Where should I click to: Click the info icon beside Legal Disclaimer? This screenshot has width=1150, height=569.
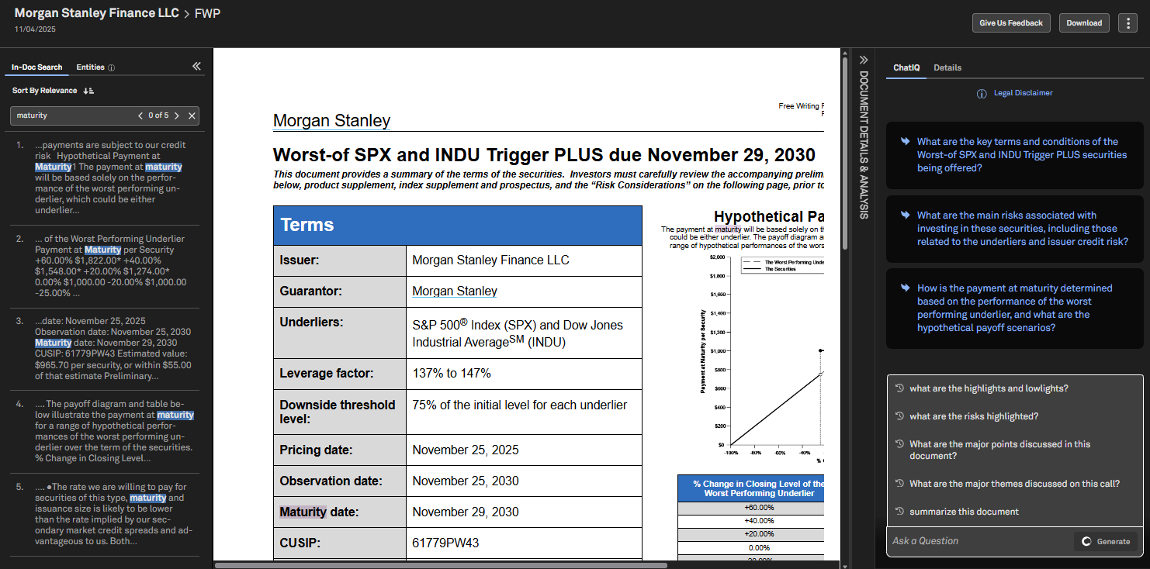tap(982, 94)
